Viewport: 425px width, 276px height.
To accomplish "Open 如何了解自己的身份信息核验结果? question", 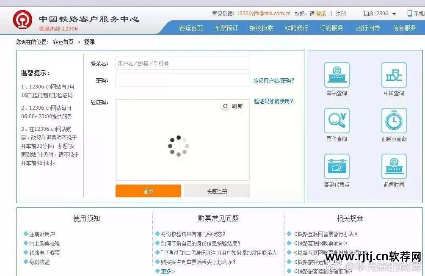I will pos(201,243).
